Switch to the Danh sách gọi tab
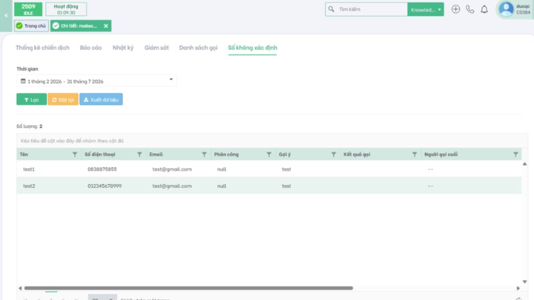This screenshot has width=534, height=300. pos(198,47)
